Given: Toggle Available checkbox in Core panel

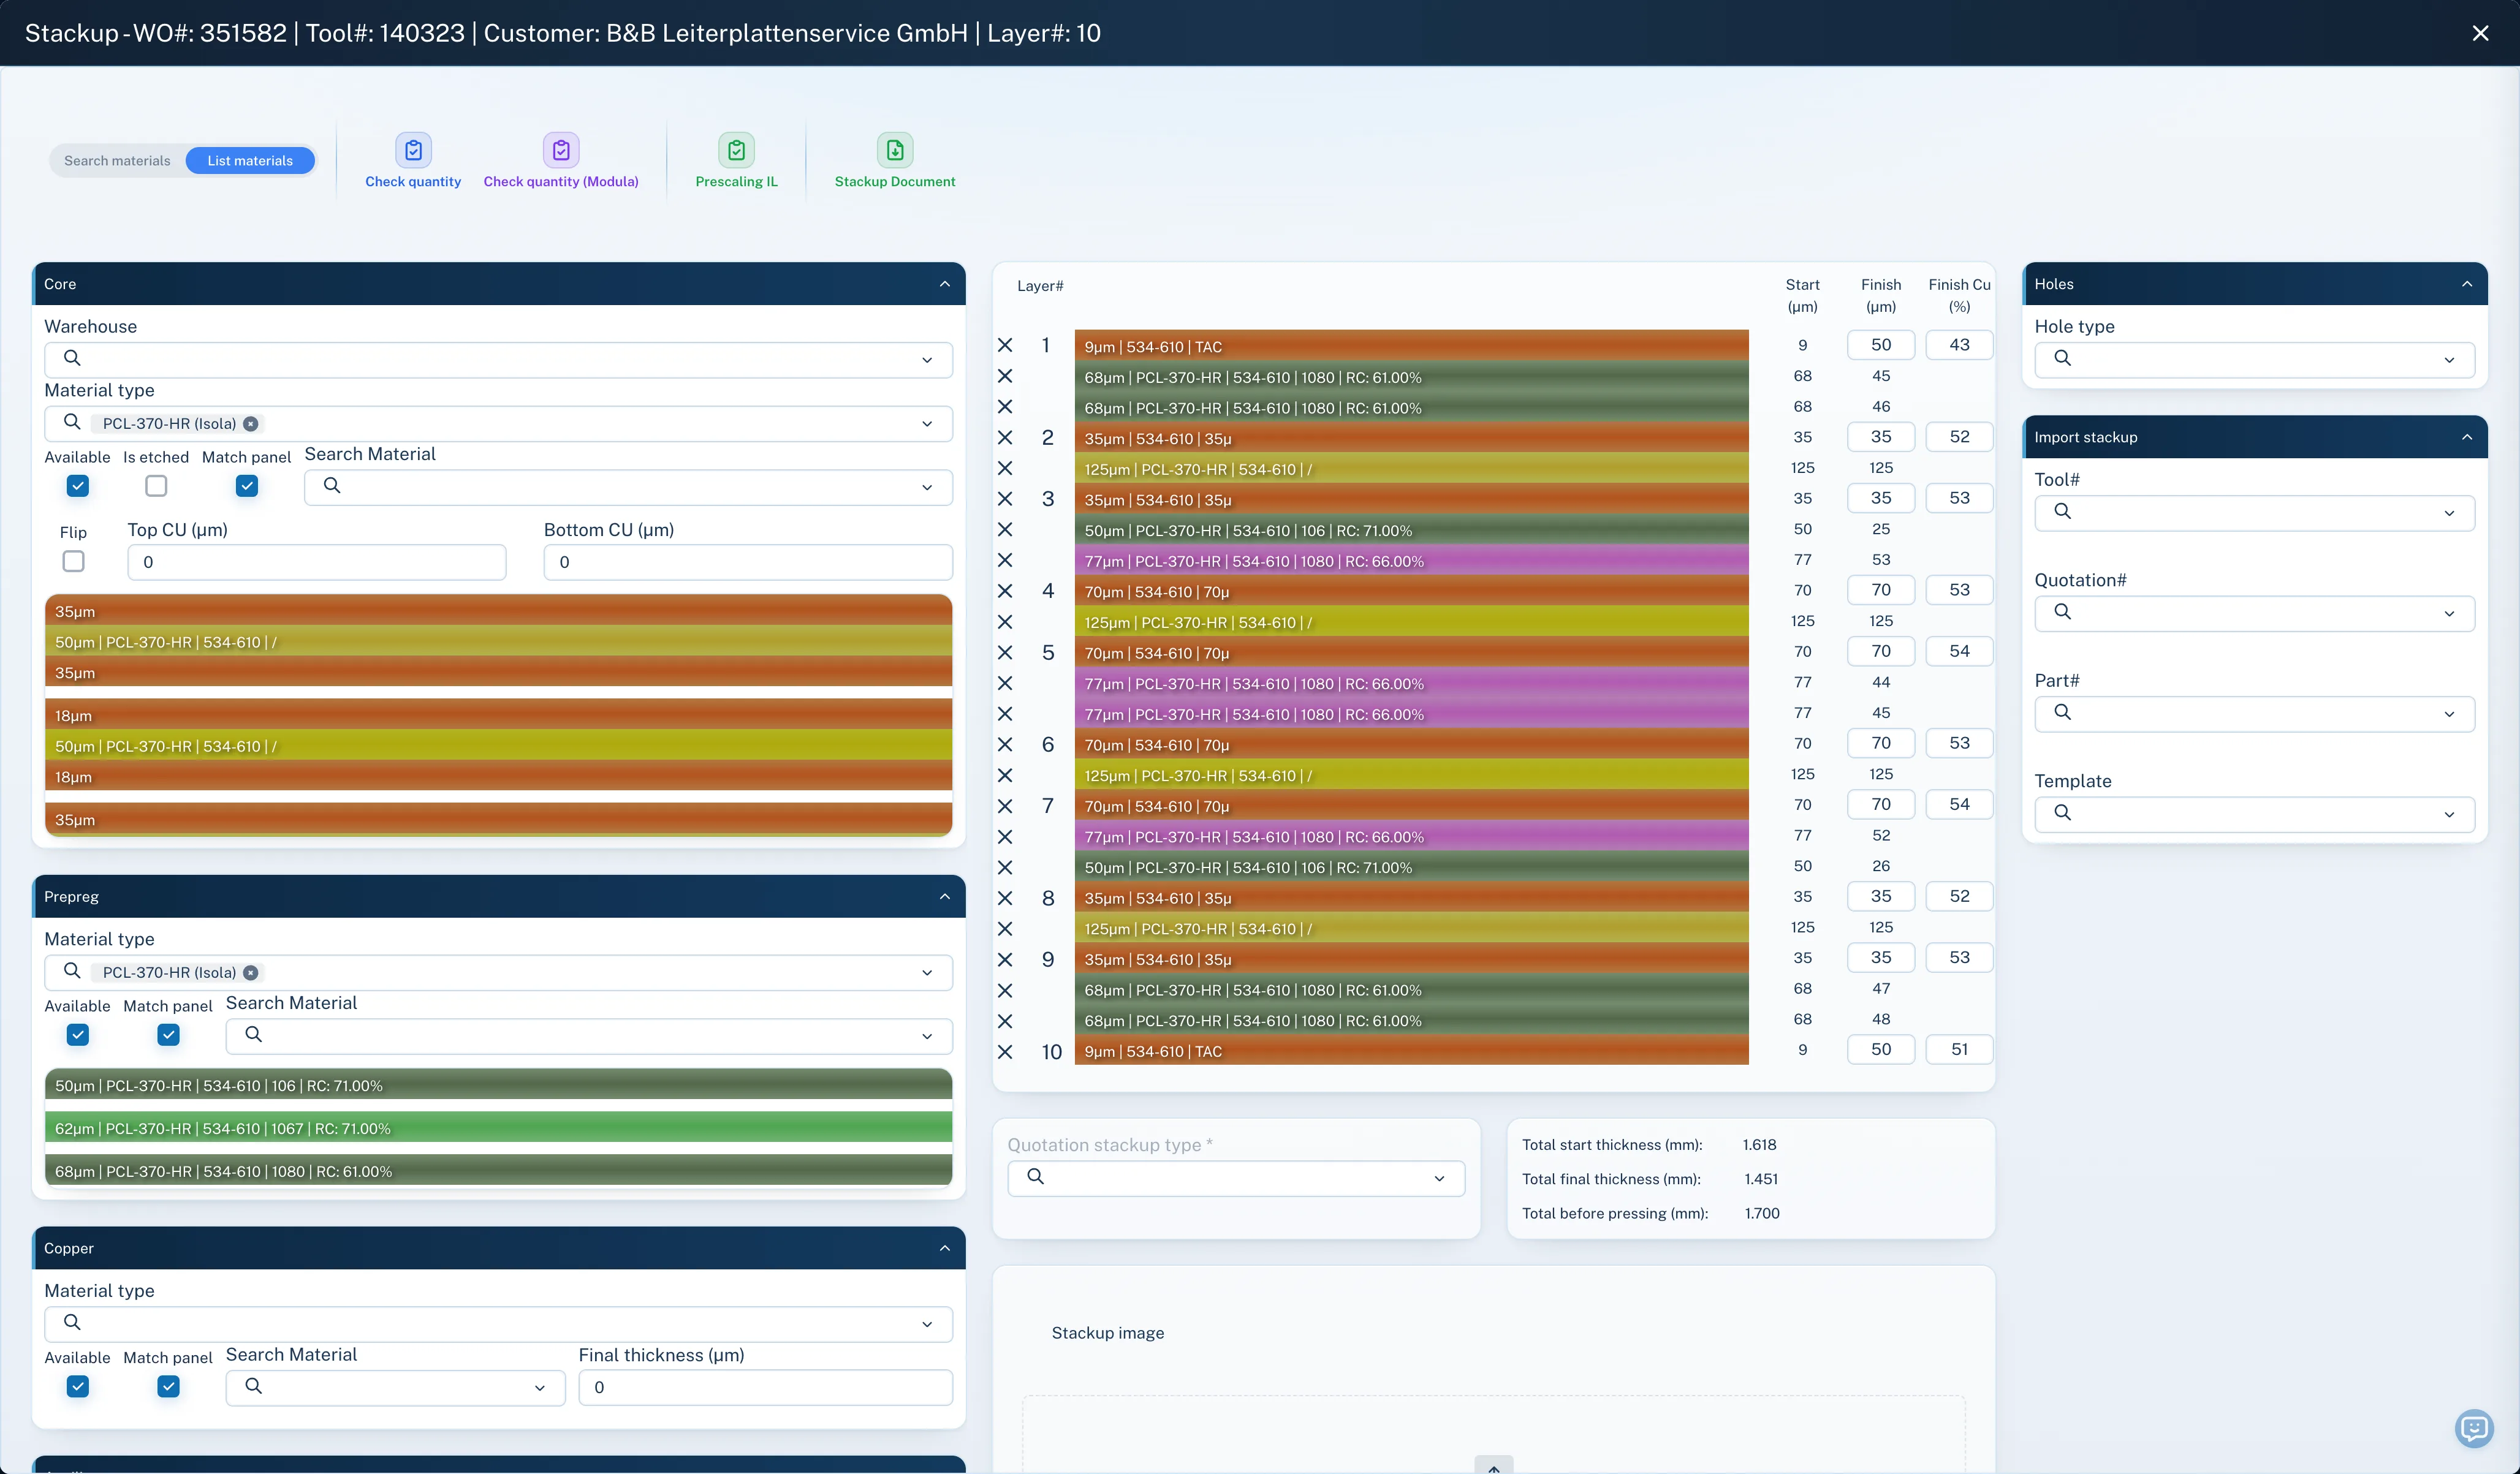Looking at the screenshot, I should (78, 486).
